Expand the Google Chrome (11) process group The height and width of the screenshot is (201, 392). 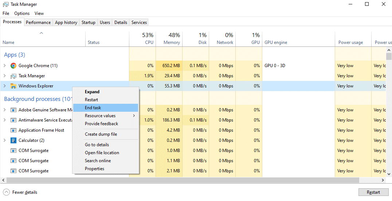[4, 66]
